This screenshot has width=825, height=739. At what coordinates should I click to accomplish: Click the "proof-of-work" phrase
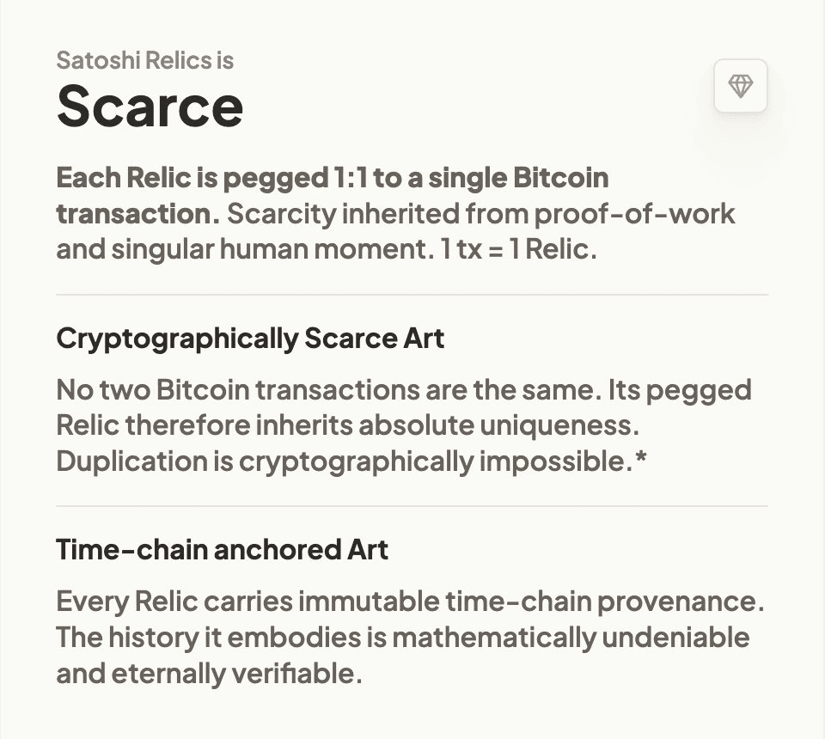click(636, 213)
